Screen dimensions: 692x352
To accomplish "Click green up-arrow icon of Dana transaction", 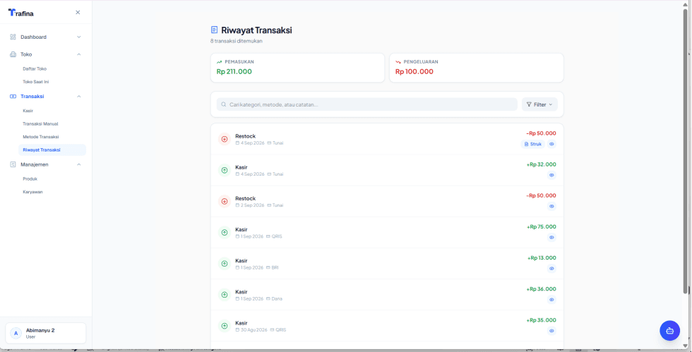I will [x=225, y=295].
